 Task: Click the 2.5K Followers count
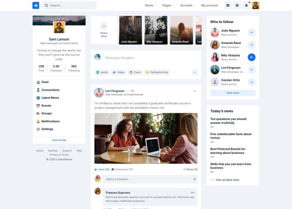pyautogui.click(x=56, y=68)
